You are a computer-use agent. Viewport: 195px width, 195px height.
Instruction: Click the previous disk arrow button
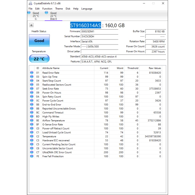coord(31,25)
